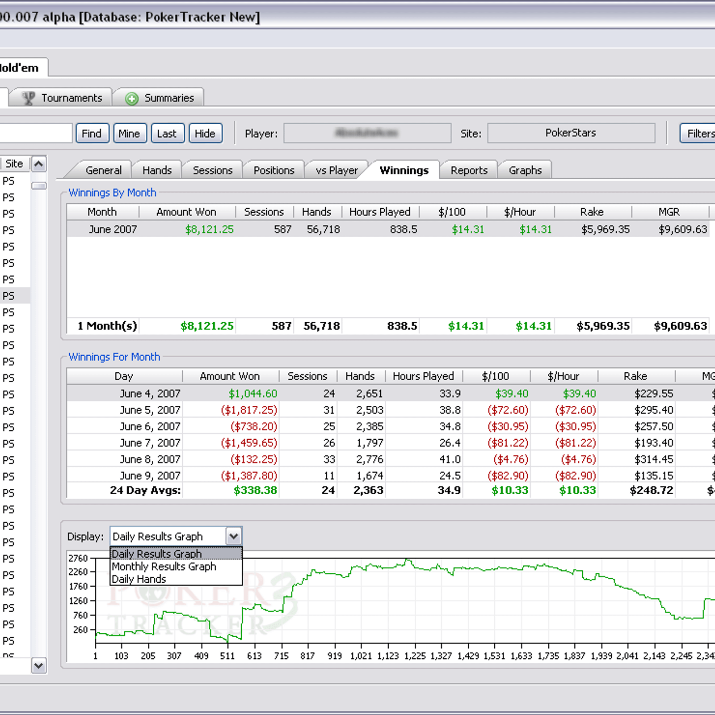Click the 24 Day Avgs summary row label
This screenshot has height=715, width=715.
[x=145, y=490]
